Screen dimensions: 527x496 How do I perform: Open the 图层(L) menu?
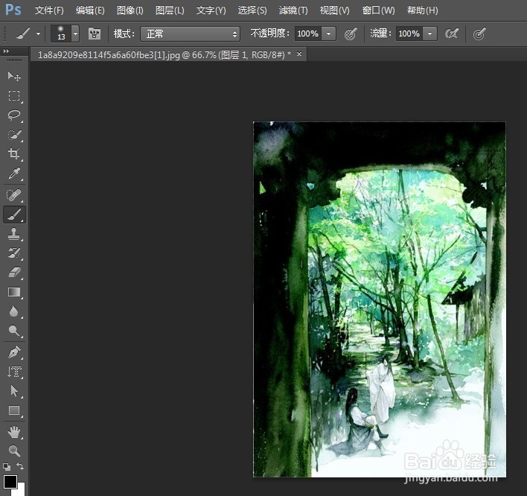click(170, 10)
